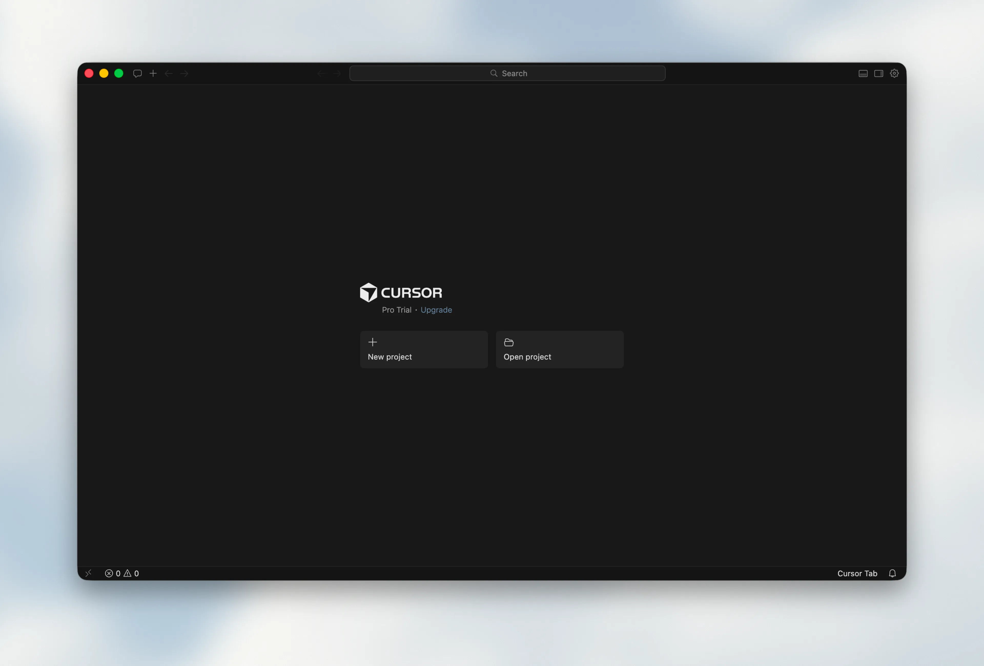Click the Pro Trial text
Viewport: 984px width, 666px height.
point(396,310)
